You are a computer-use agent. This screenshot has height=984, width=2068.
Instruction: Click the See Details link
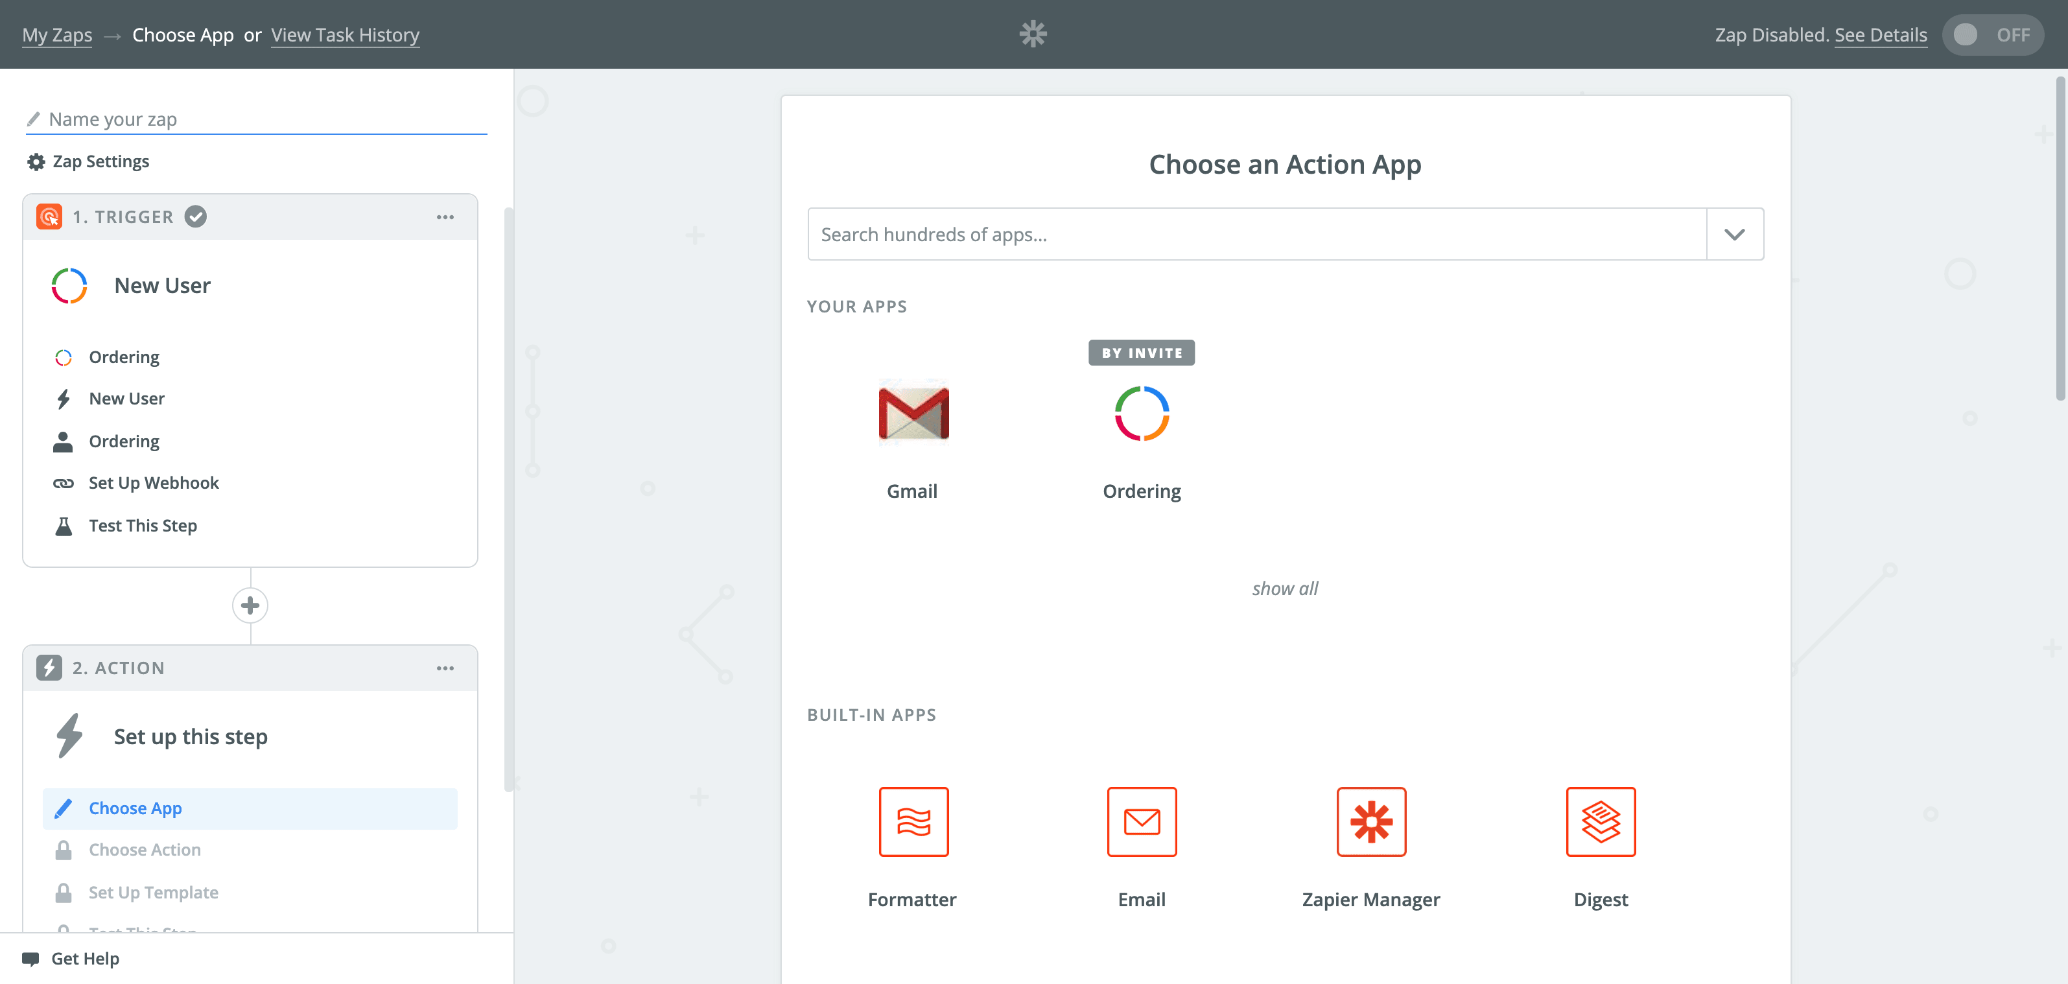(1879, 34)
